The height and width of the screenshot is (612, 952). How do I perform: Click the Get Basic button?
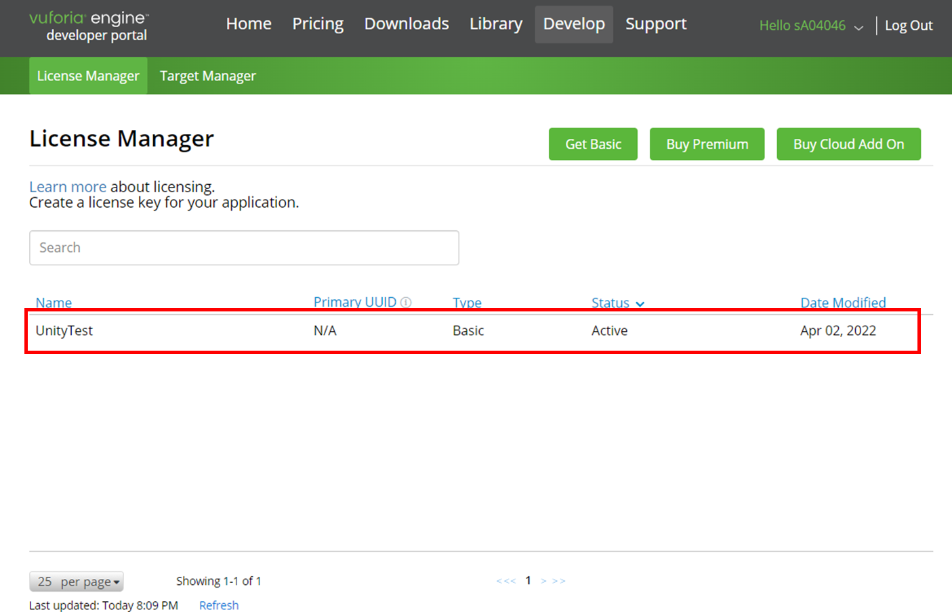coord(593,144)
